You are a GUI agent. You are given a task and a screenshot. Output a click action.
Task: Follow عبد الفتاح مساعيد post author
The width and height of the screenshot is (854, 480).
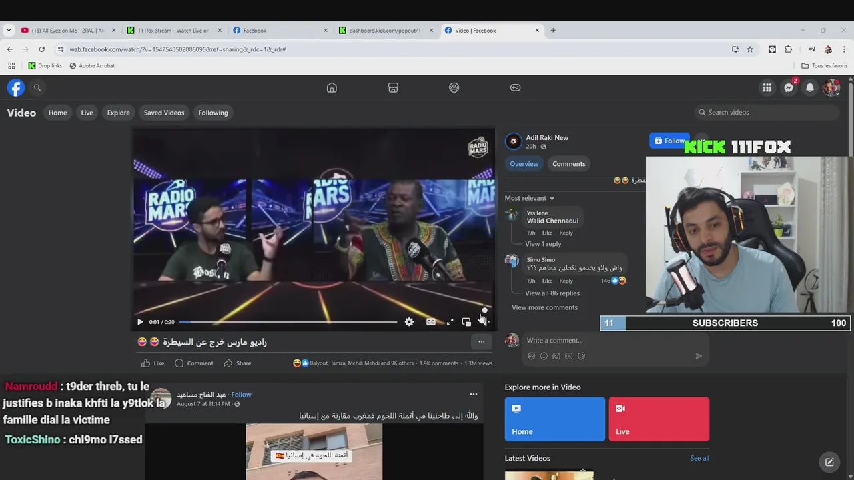pyautogui.click(x=241, y=395)
